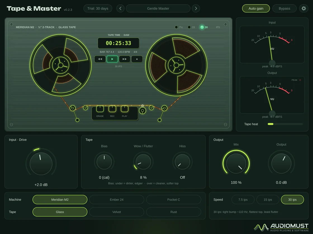The height and width of the screenshot is (234, 313).
Task: Click the ERASE tape head
Action: [100, 109]
